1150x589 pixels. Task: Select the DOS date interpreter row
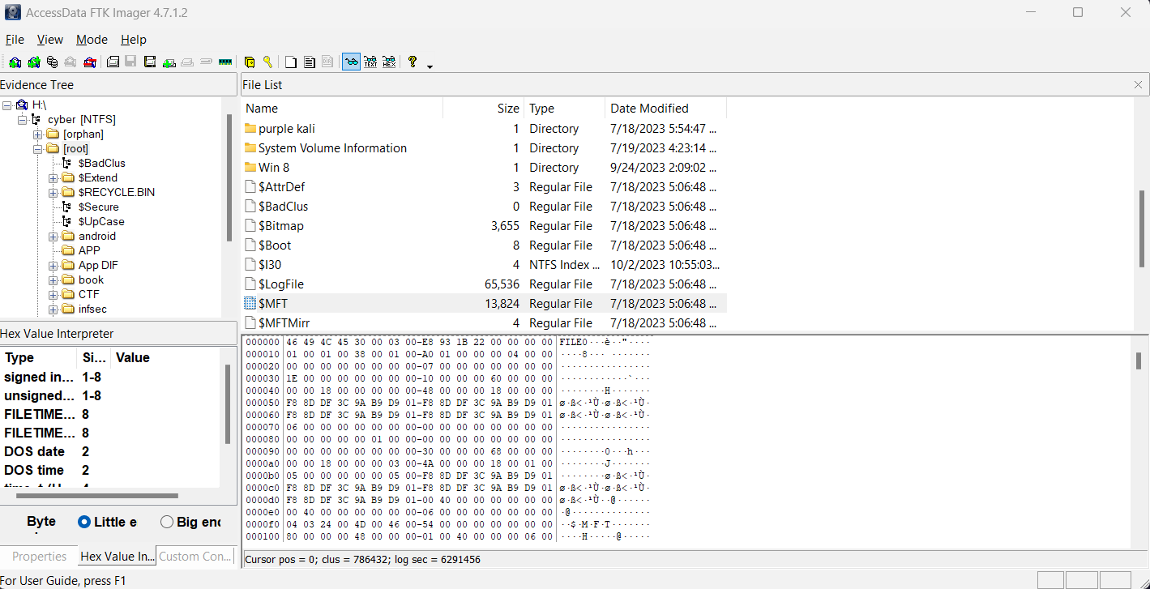click(x=112, y=451)
